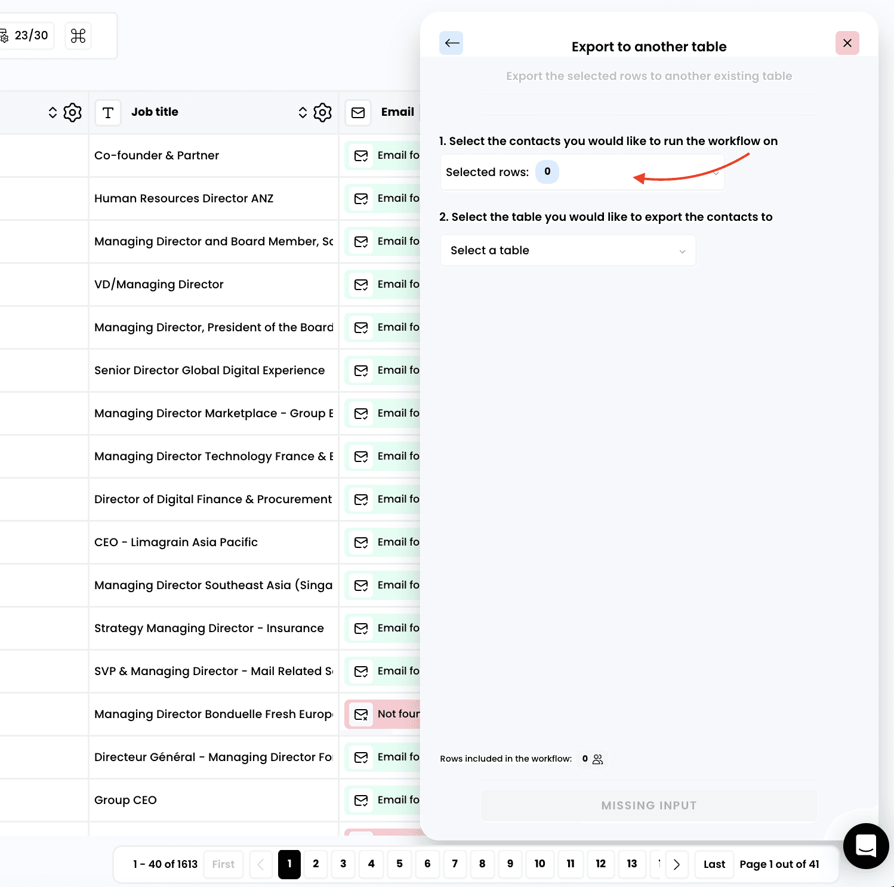The image size is (894, 887).
Task: Click Not found email for Bonduelle Fresh Europe row
Action: [x=383, y=714]
